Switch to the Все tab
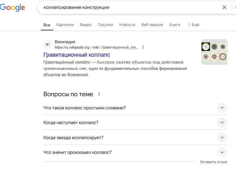 (47, 25)
